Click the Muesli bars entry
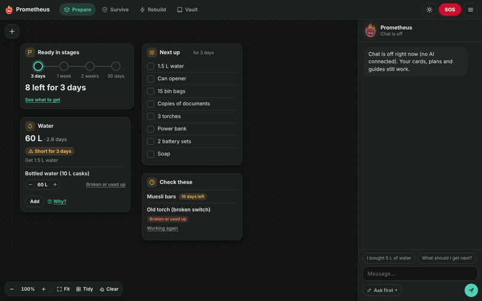This screenshot has height=301, width=482. coord(161,196)
